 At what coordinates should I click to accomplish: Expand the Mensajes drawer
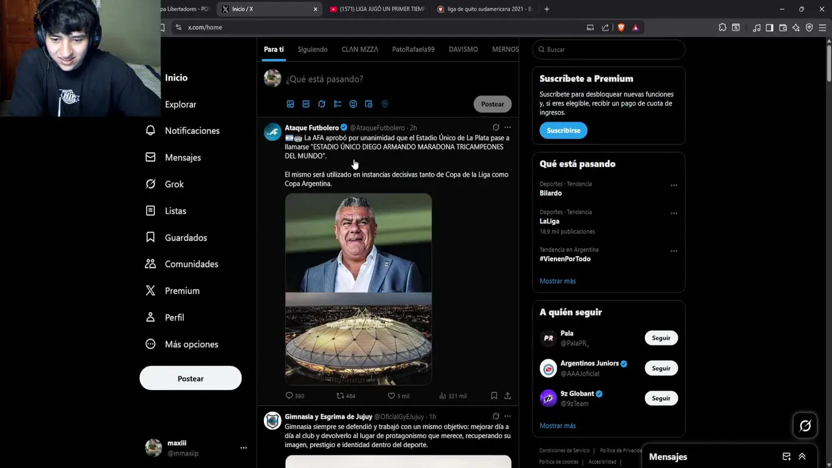[x=802, y=456]
